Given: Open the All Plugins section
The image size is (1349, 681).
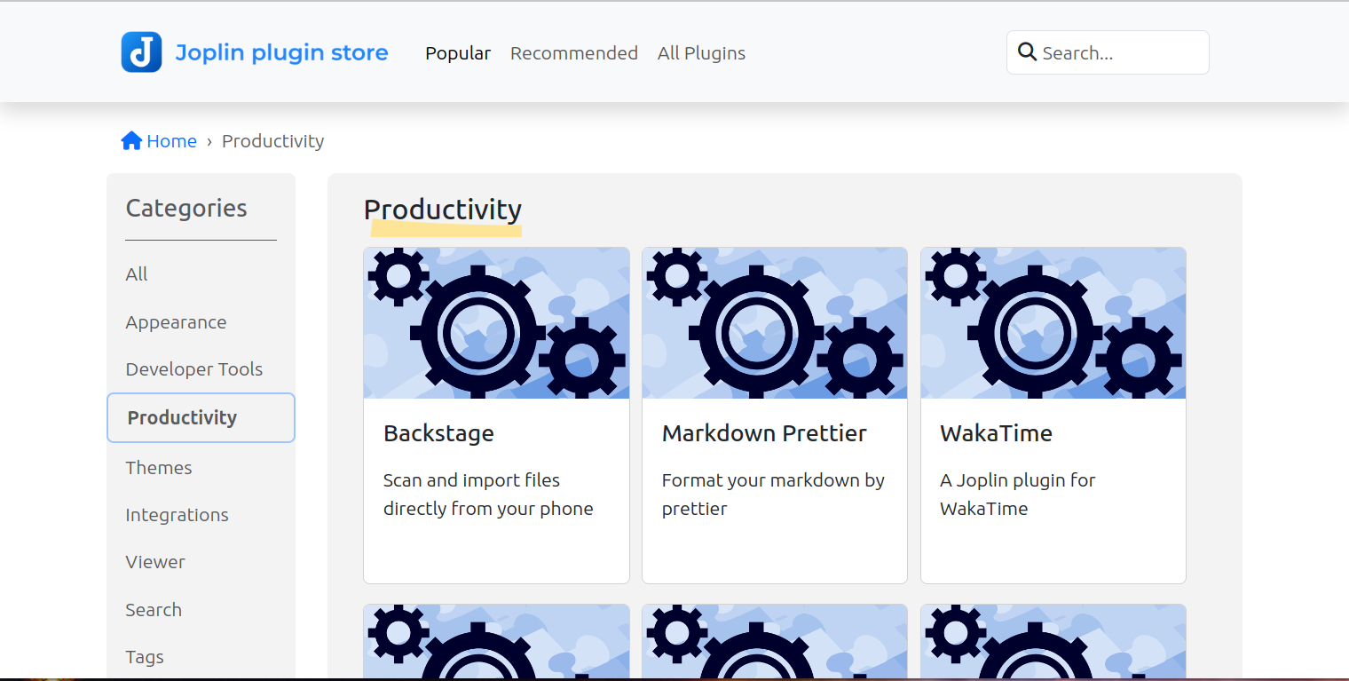Looking at the screenshot, I should point(701,53).
